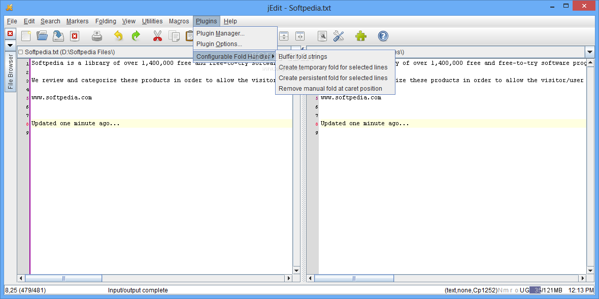
Task: Toggle narrow mode N in status bar
Action: (x=501, y=290)
